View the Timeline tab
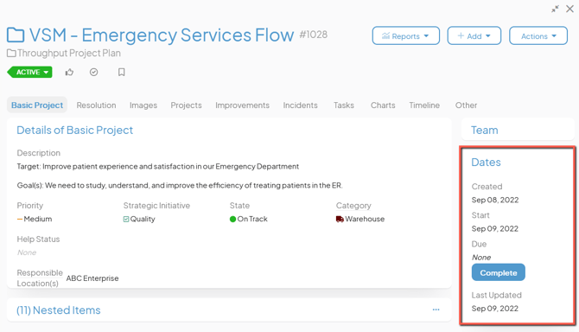 click(424, 105)
